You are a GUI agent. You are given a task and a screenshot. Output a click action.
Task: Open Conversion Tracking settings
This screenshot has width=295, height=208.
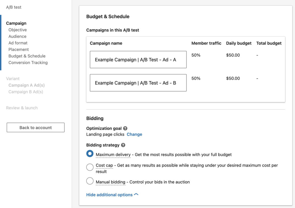pyautogui.click(x=28, y=62)
